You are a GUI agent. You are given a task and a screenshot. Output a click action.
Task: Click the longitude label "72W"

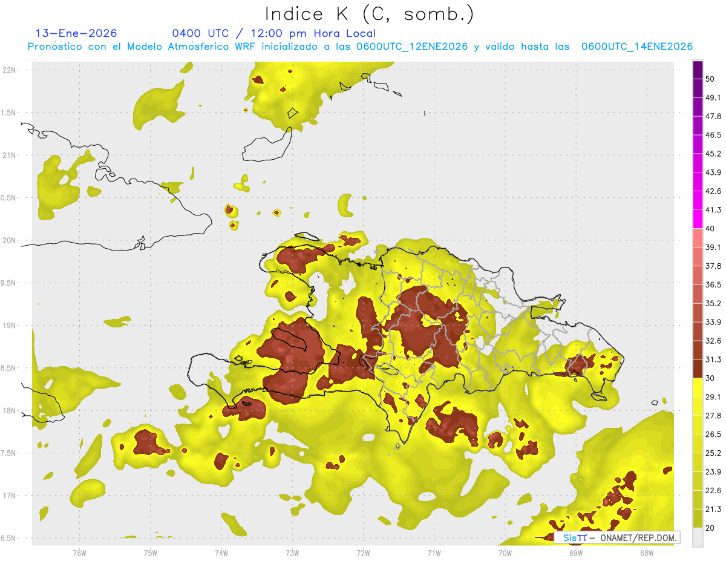pos(363,553)
